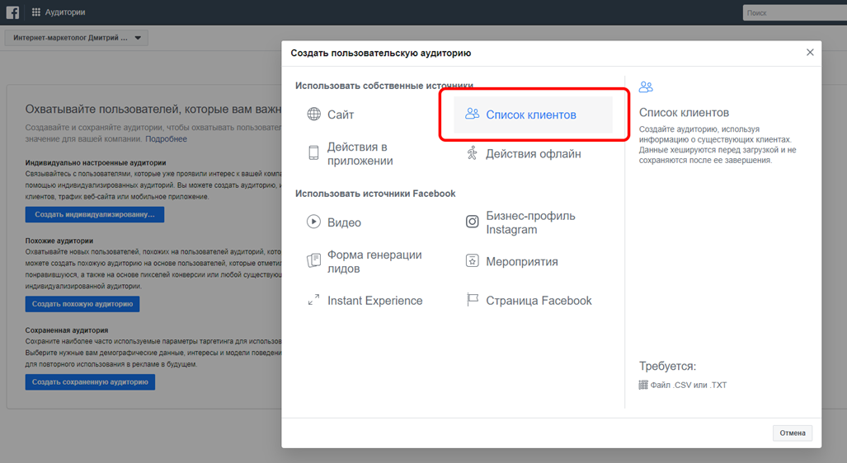Click the Требуется: label
Screen dimensions: 847x463
click(x=668, y=366)
